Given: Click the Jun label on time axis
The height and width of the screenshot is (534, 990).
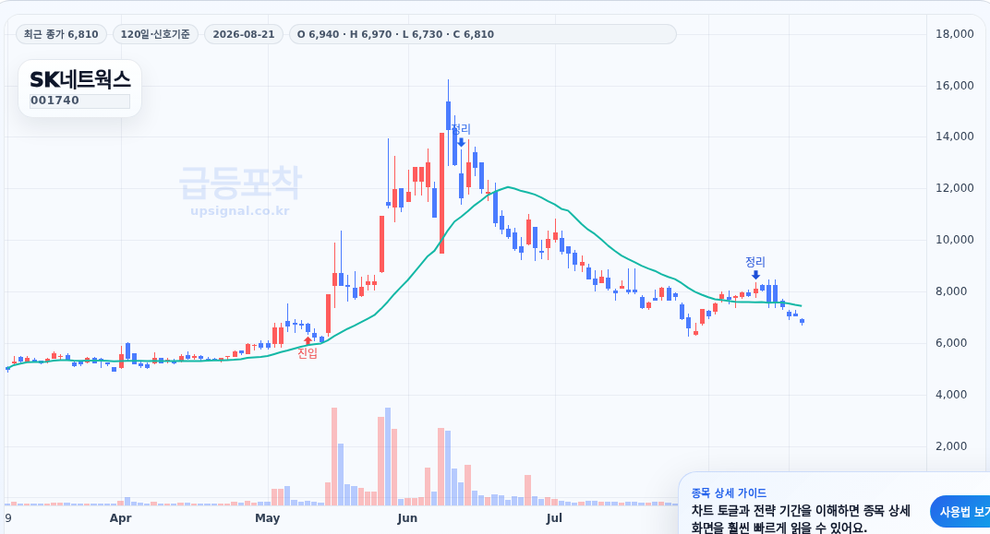Looking at the screenshot, I should [407, 519].
